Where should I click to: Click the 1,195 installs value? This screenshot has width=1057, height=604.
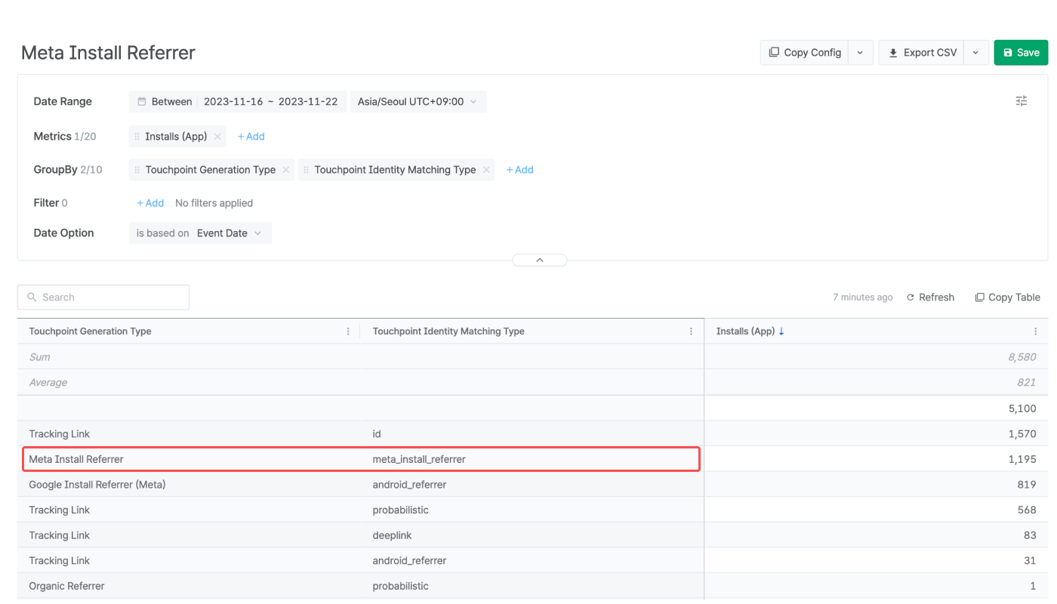click(x=1022, y=459)
